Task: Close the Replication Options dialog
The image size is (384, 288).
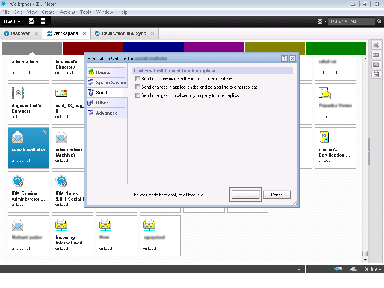Action: 292,58
